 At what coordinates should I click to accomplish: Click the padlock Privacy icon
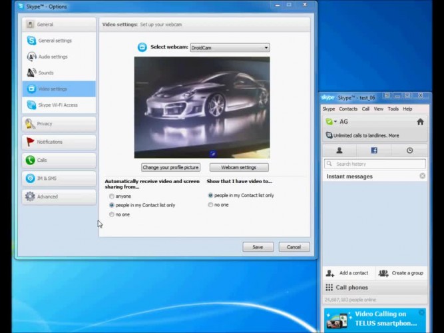[x=30, y=124]
